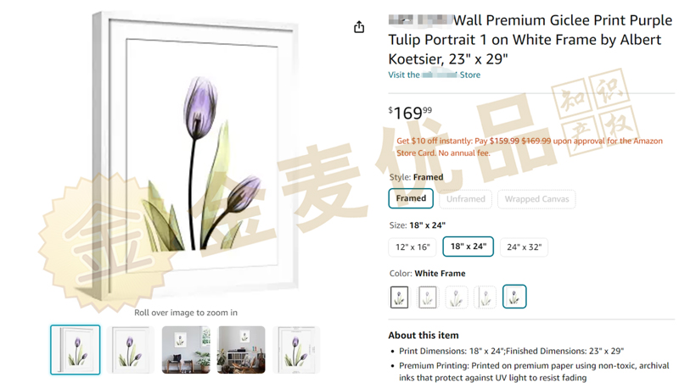Select the Framed style option
The width and height of the screenshot is (679, 383).
[x=411, y=198]
